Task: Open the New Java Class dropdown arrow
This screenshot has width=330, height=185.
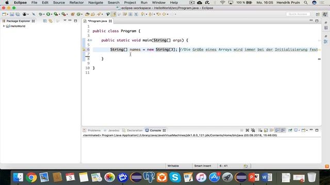Action: [81, 14]
